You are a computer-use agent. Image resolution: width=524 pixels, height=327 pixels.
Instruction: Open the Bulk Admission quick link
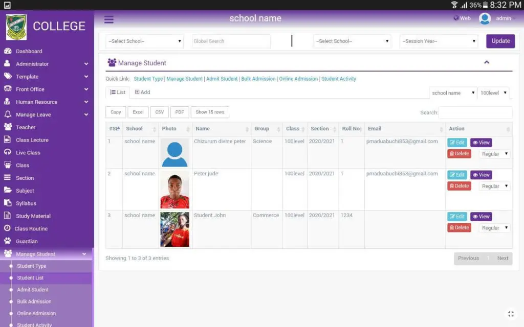click(258, 79)
